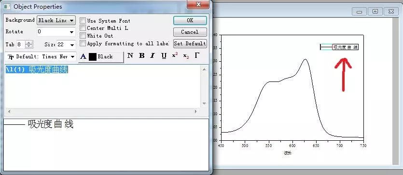Apply subscript x₂ formatting

(186, 56)
